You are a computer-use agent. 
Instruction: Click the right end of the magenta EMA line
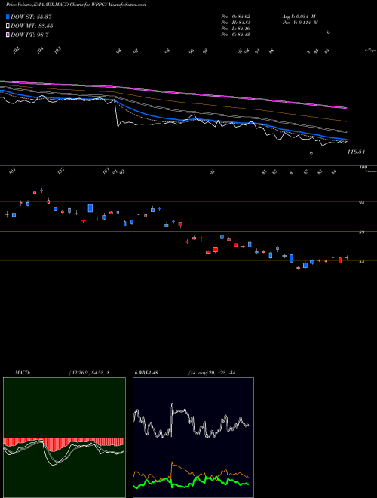point(346,108)
